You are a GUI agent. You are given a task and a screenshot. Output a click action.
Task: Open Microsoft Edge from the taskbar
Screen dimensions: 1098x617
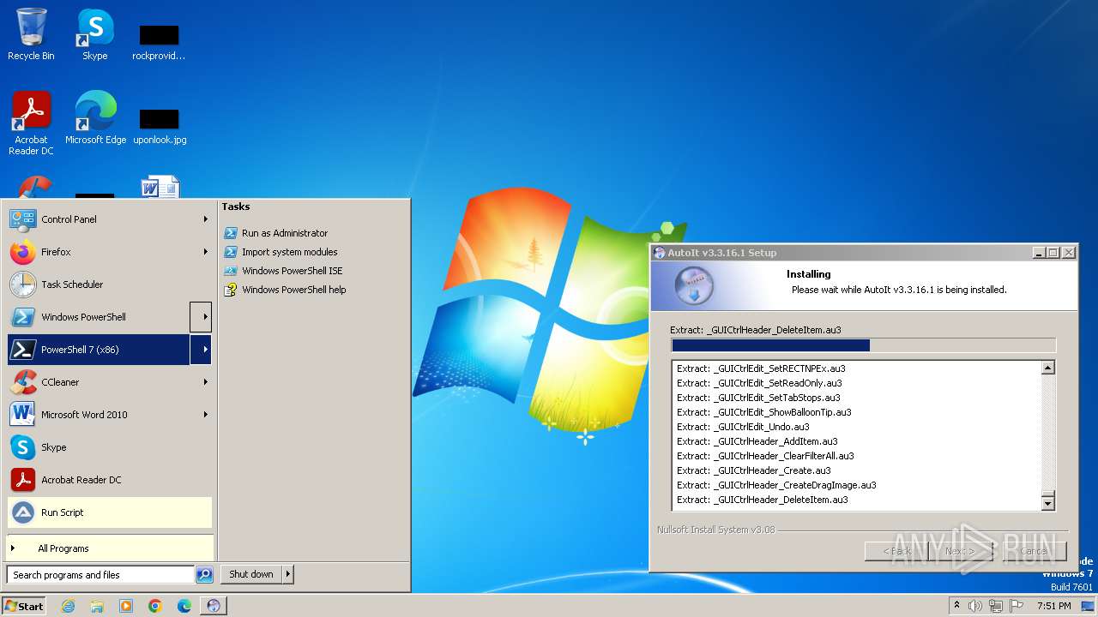coord(184,606)
